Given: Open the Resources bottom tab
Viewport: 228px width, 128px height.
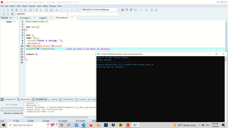Looking at the screenshot, I should click(24, 99).
